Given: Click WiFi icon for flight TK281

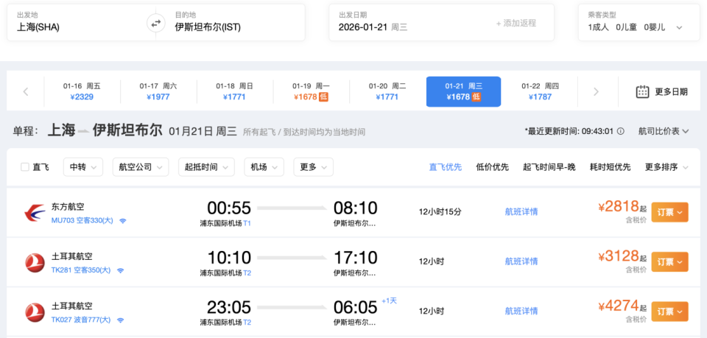Looking at the screenshot, I should click(x=120, y=270).
